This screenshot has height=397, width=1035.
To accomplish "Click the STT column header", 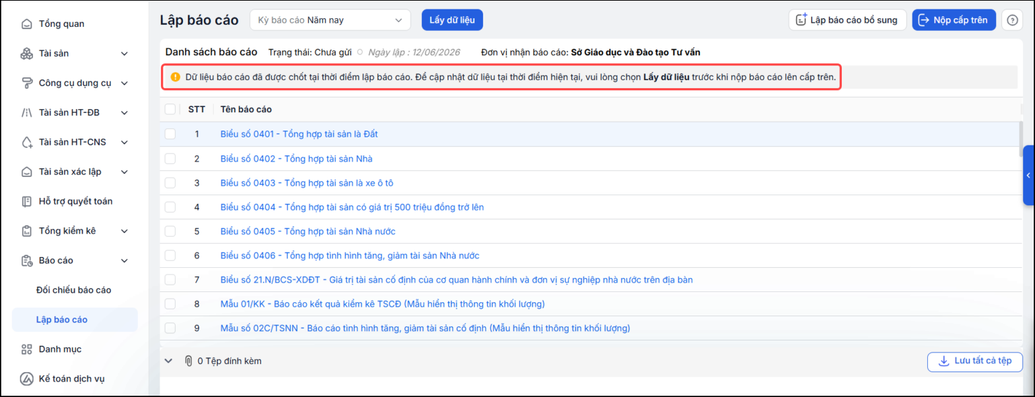I will point(197,109).
